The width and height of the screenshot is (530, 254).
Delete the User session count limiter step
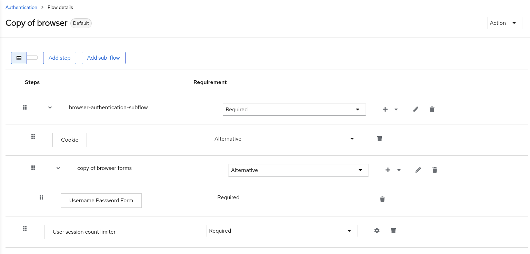pyautogui.click(x=393, y=231)
